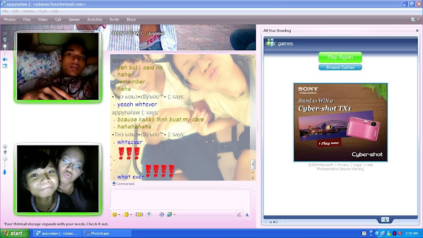Click the chat history scroll up arrow
Image resolution: width=423 pixels, height=238 pixels.
tap(252, 58)
